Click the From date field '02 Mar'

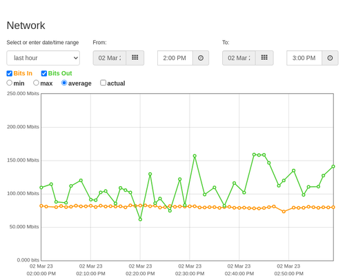coord(110,58)
